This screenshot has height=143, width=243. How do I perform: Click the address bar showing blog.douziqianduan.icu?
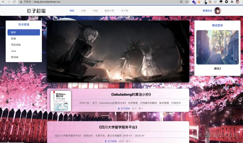pyautogui.click(x=47, y=2)
